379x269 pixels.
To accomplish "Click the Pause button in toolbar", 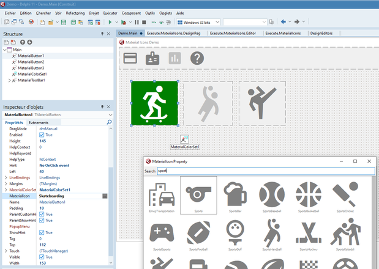I will 137,22.
